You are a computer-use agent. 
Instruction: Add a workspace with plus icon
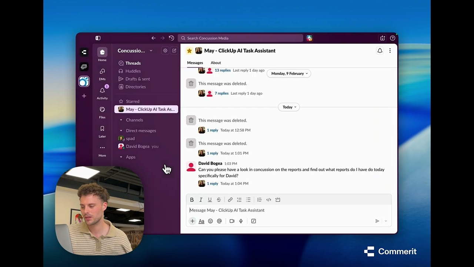click(84, 96)
